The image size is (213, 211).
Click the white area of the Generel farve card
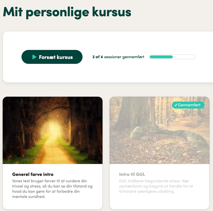point(52,204)
